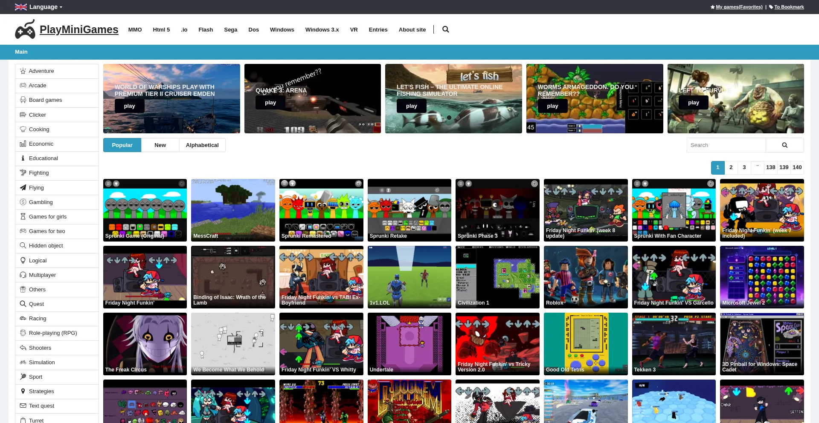Click the Games for girls icon
Screen dimensions: 819x423
23,217
